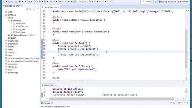Screen dimensions: 192x108
Task: Maximize the Package Explorer view
Action: click(37, 5)
